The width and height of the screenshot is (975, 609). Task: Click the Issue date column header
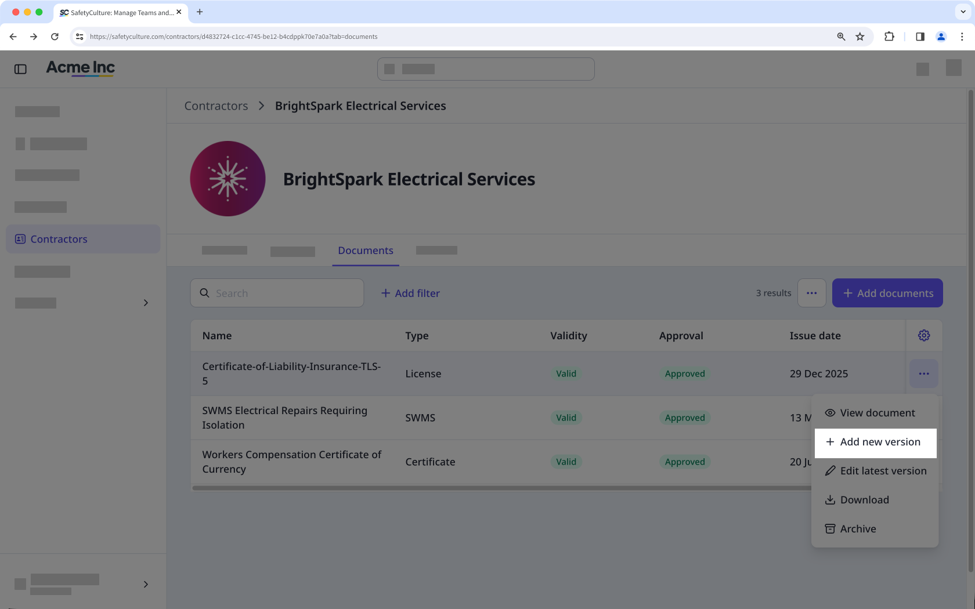click(815, 336)
